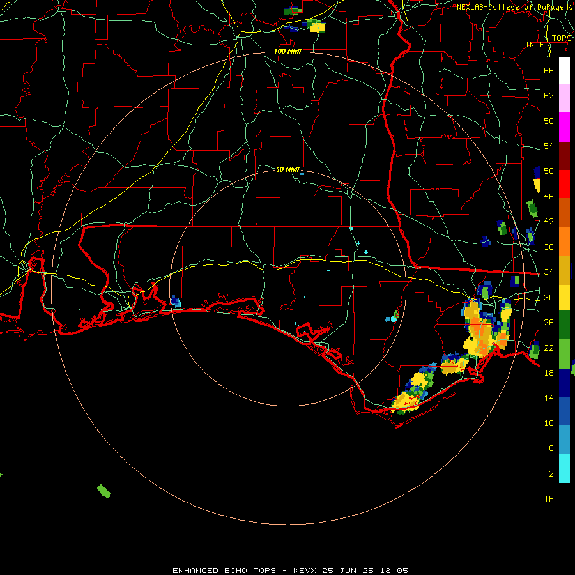Click the "100 NMI" range ring label
The image size is (575, 575).
287,51
